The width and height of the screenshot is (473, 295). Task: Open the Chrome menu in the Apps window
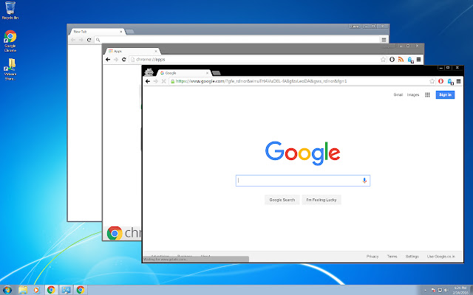(419, 60)
